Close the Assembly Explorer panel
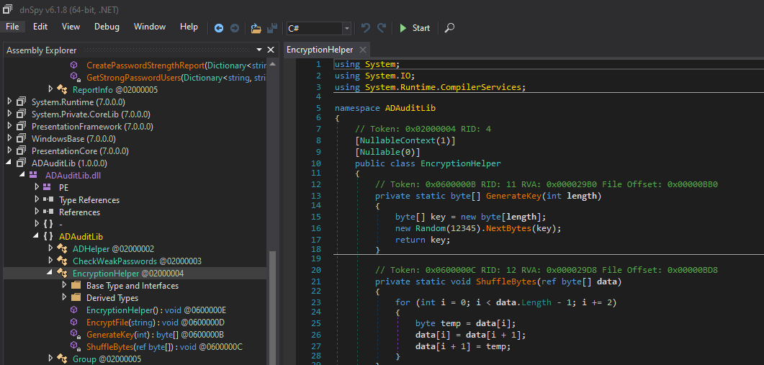 (271, 50)
